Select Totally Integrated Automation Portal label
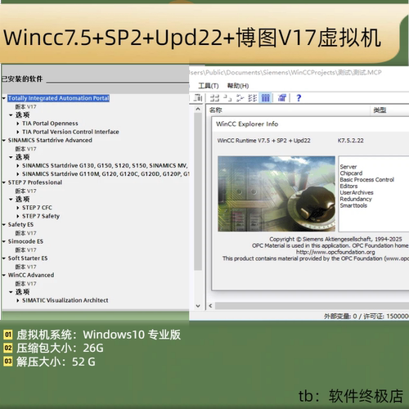Image resolution: width=409 pixels, height=409 pixels. (x=59, y=98)
